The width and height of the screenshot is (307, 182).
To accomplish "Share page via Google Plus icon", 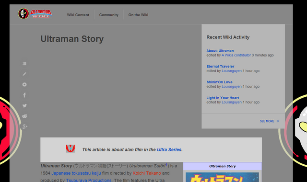I will point(24,126).
